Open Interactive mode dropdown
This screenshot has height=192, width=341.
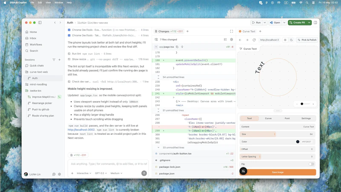[x=84, y=173]
